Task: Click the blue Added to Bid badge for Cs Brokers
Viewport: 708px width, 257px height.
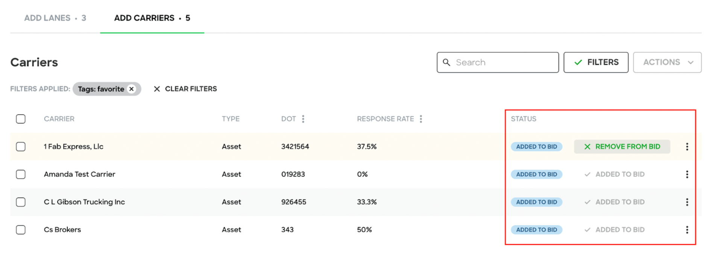Action: 536,230
